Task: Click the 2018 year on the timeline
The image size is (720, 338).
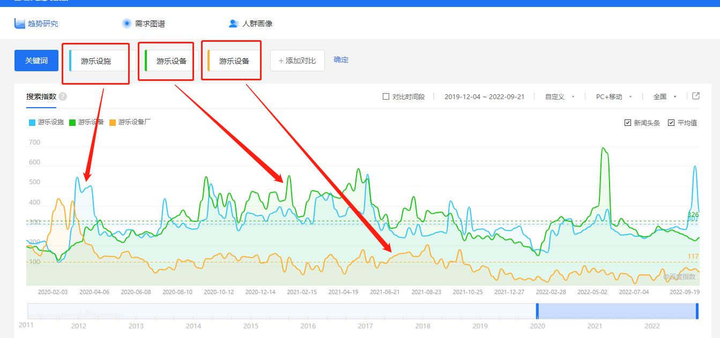Action: 422,326
